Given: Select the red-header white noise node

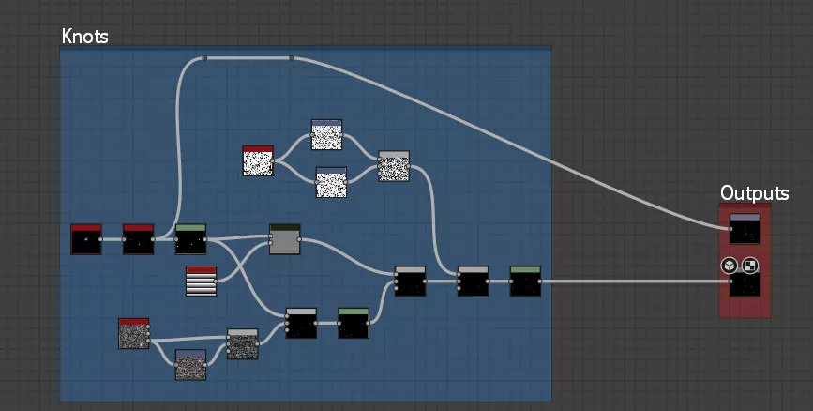Looking at the screenshot, I should [x=258, y=160].
